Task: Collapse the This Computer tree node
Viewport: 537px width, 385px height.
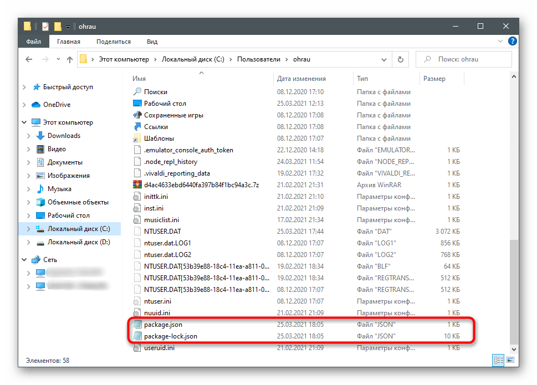Action: [24, 122]
